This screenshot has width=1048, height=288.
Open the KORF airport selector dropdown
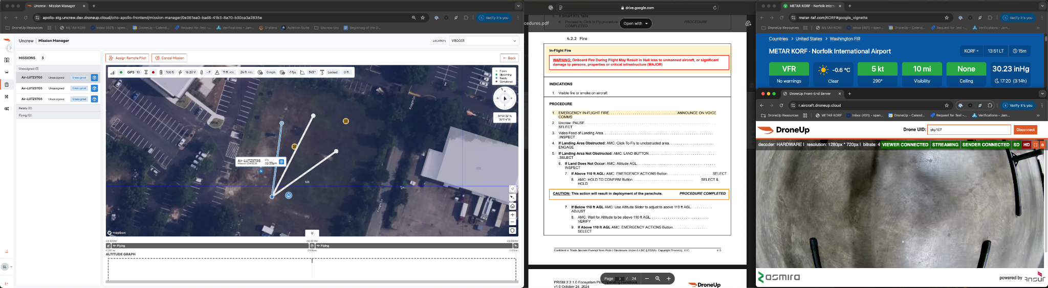pyautogui.click(x=971, y=51)
